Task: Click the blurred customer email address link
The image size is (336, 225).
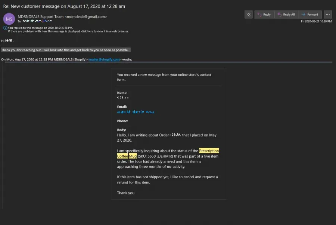Action: click(x=135, y=112)
